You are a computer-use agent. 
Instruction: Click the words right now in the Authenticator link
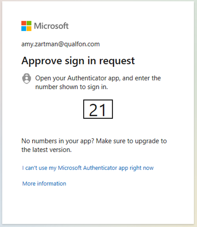(x=141, y=168)
